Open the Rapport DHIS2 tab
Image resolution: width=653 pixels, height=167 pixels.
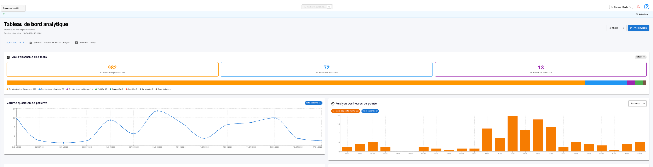click(86, 43)
